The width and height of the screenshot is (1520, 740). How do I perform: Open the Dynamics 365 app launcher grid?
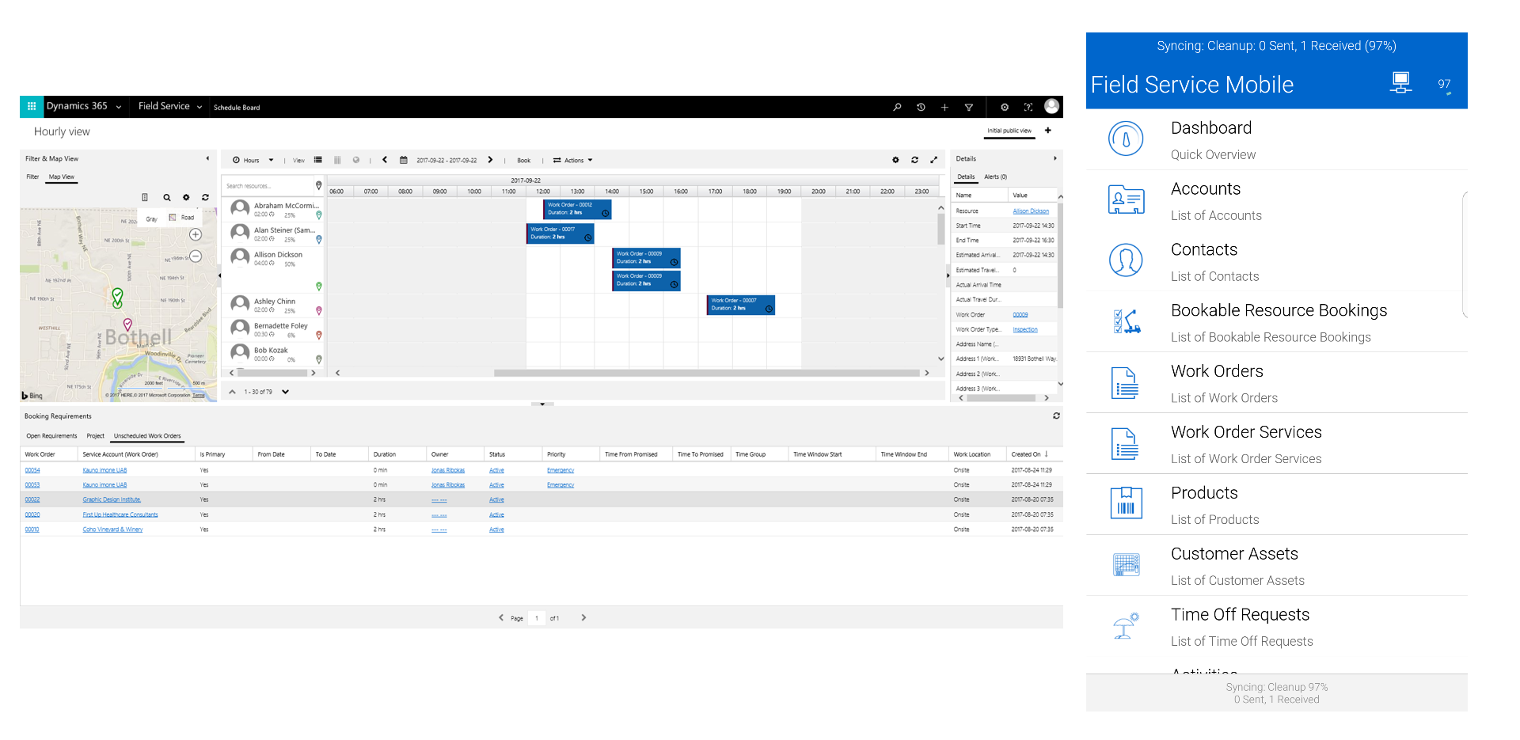tap(32, 106)
